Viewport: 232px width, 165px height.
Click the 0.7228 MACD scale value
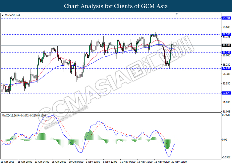tap(226, 115)
